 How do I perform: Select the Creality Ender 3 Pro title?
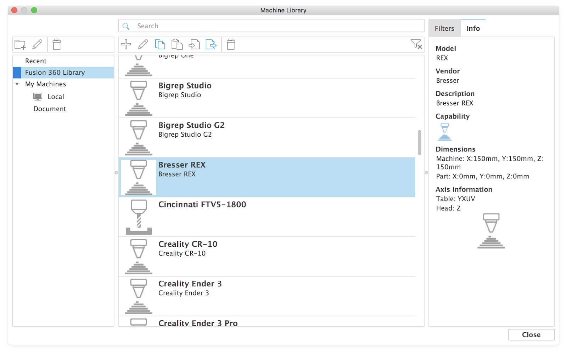pyautogui.click(x=198, y=323)
